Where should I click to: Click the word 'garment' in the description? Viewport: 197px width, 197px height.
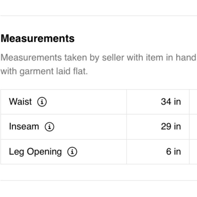point(36,71)
